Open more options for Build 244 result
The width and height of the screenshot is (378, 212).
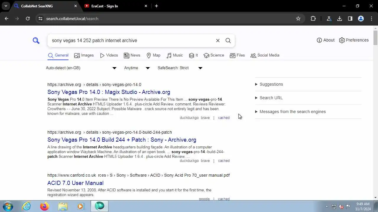214,161
